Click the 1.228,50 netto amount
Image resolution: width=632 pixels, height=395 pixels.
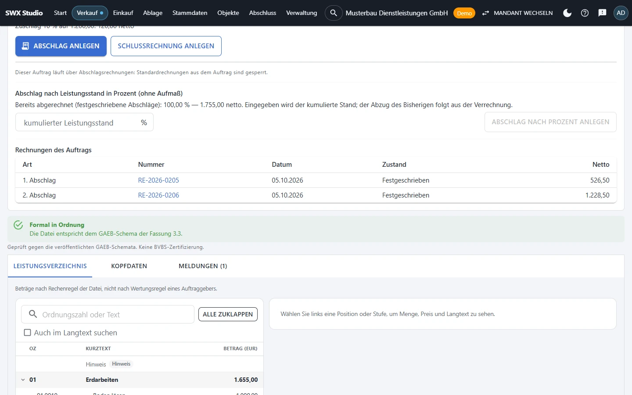click(597, 195)
